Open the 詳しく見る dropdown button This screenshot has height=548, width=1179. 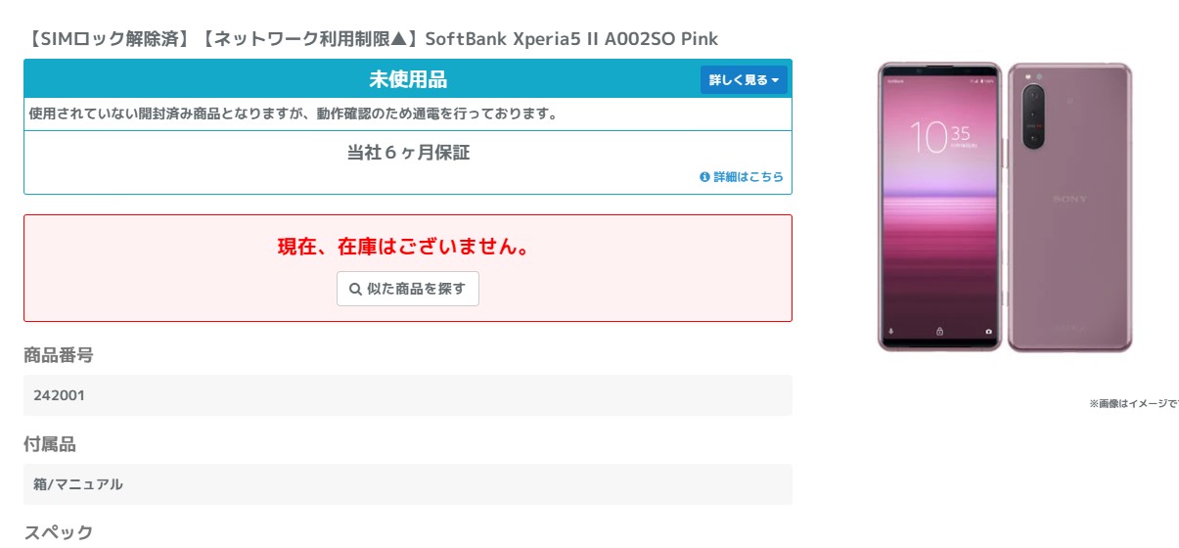click(744, 80)
